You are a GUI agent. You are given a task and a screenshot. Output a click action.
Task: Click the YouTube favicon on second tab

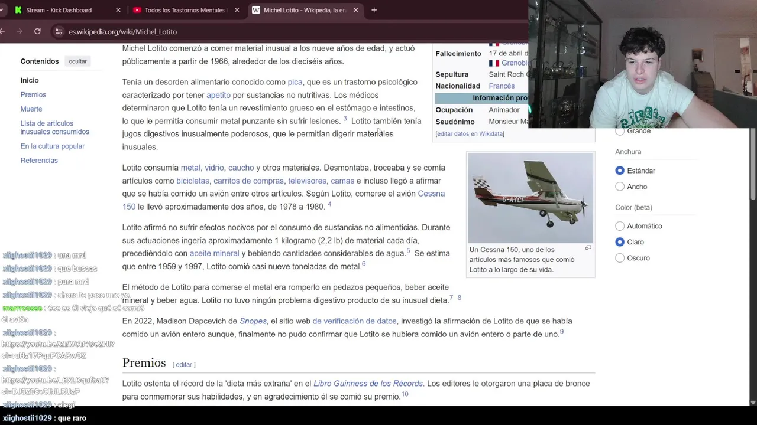137,10
